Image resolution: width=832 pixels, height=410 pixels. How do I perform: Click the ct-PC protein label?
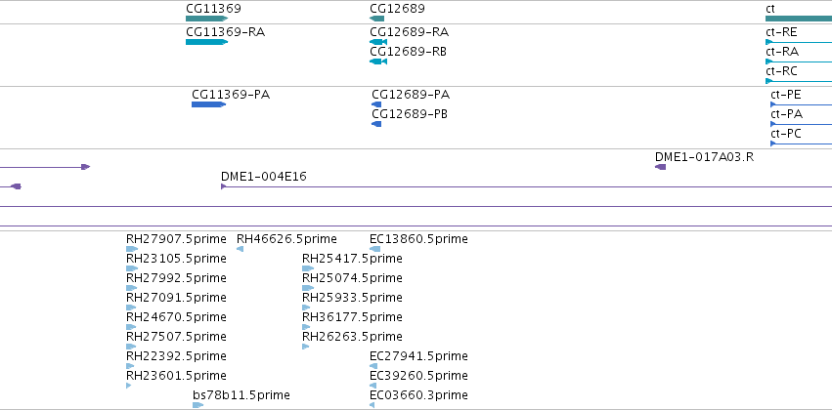786,134
